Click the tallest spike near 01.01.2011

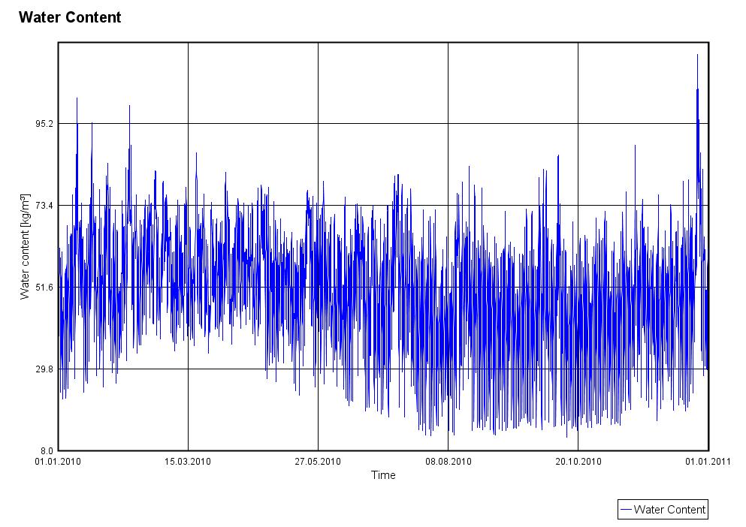[698, 56]
